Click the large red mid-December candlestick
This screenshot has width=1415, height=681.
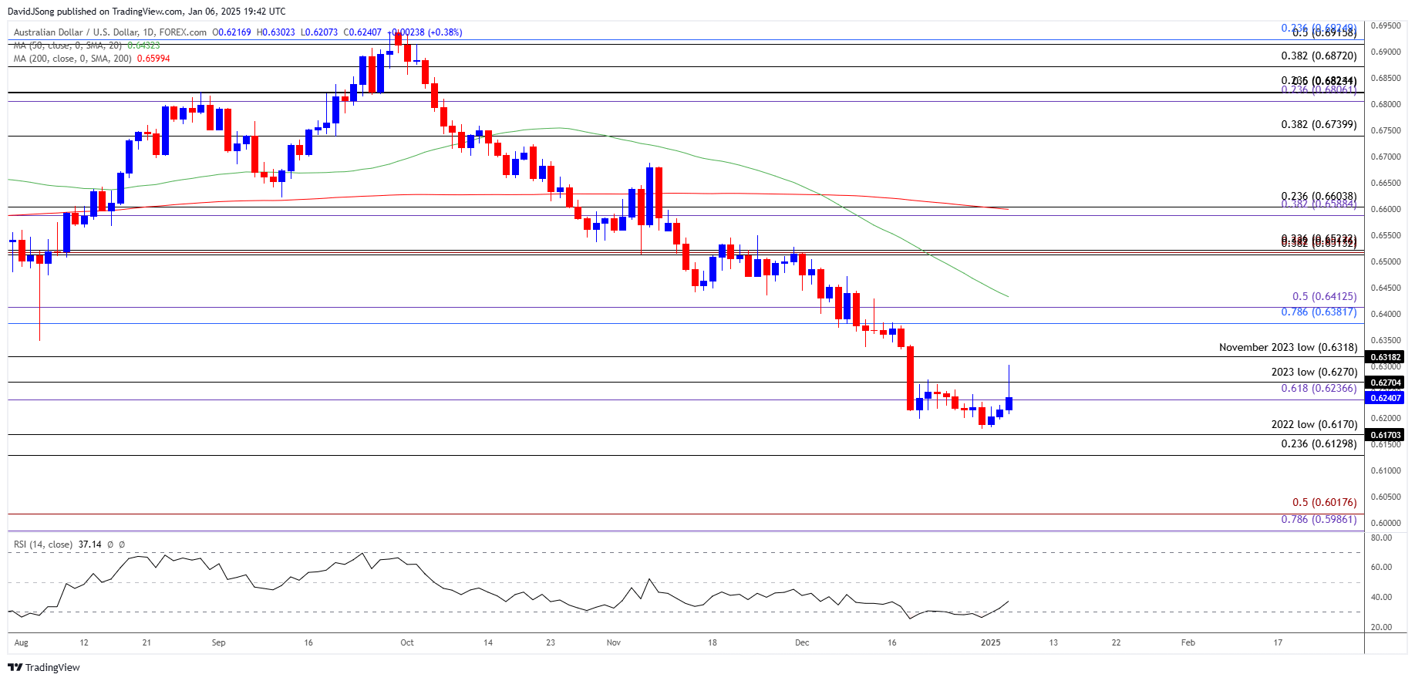point(910,378)
